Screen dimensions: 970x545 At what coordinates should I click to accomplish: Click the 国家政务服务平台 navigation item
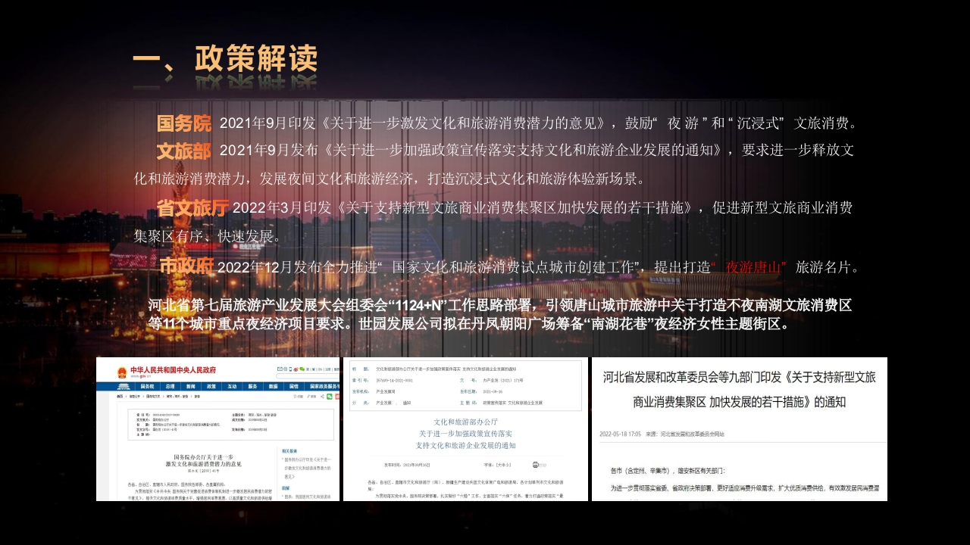324,386
